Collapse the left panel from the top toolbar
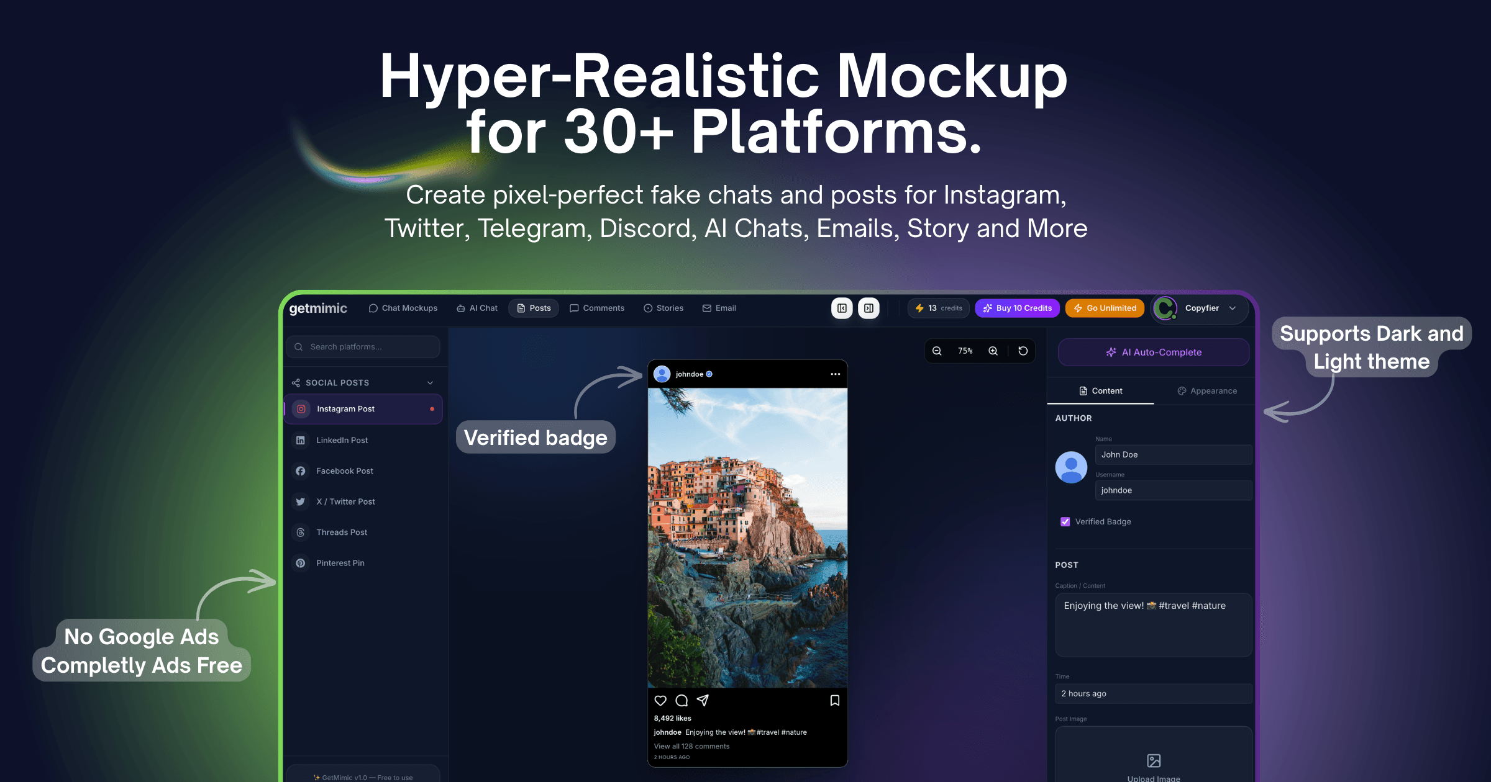The height and width of the screenshot is (782, 1491). [842, 308]
